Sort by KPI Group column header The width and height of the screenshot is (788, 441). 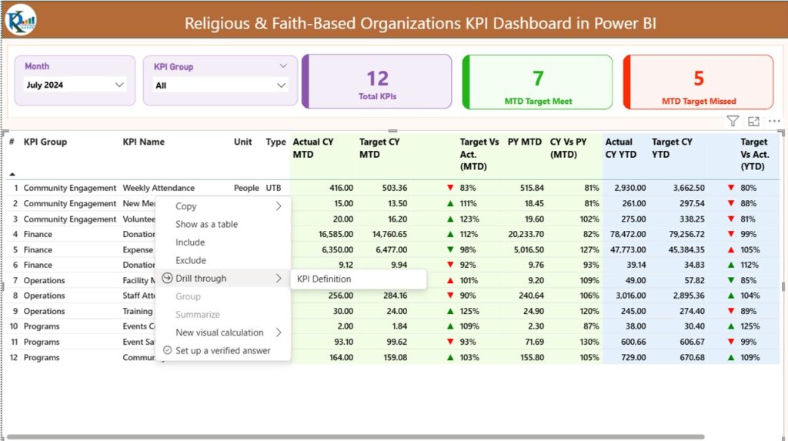click(x=45, y=142)
